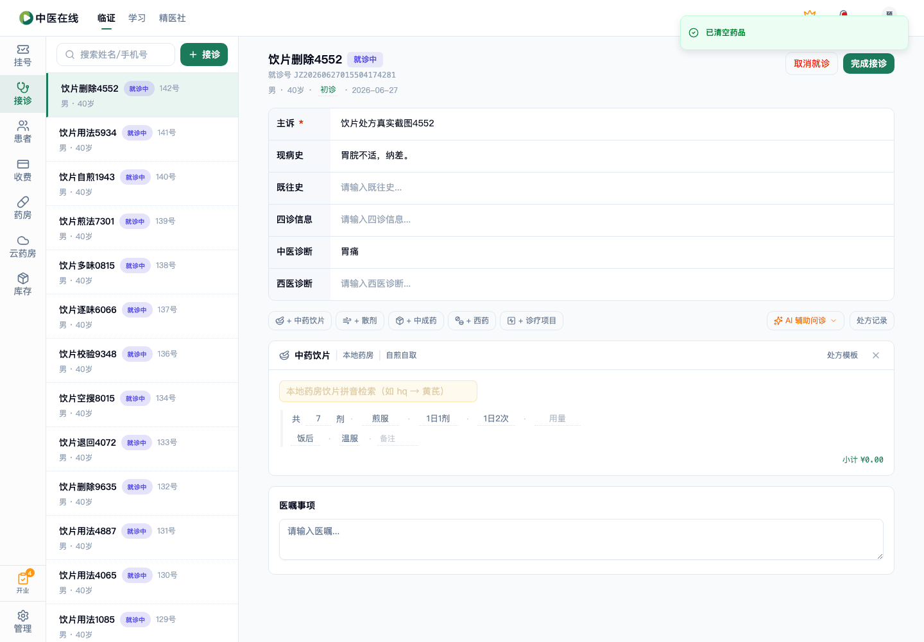Click the 初诊 visit type label
Screen dimensions: 924x642
(x=328, y=90)
